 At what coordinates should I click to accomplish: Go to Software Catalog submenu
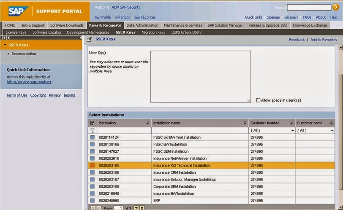click(46, 32)
